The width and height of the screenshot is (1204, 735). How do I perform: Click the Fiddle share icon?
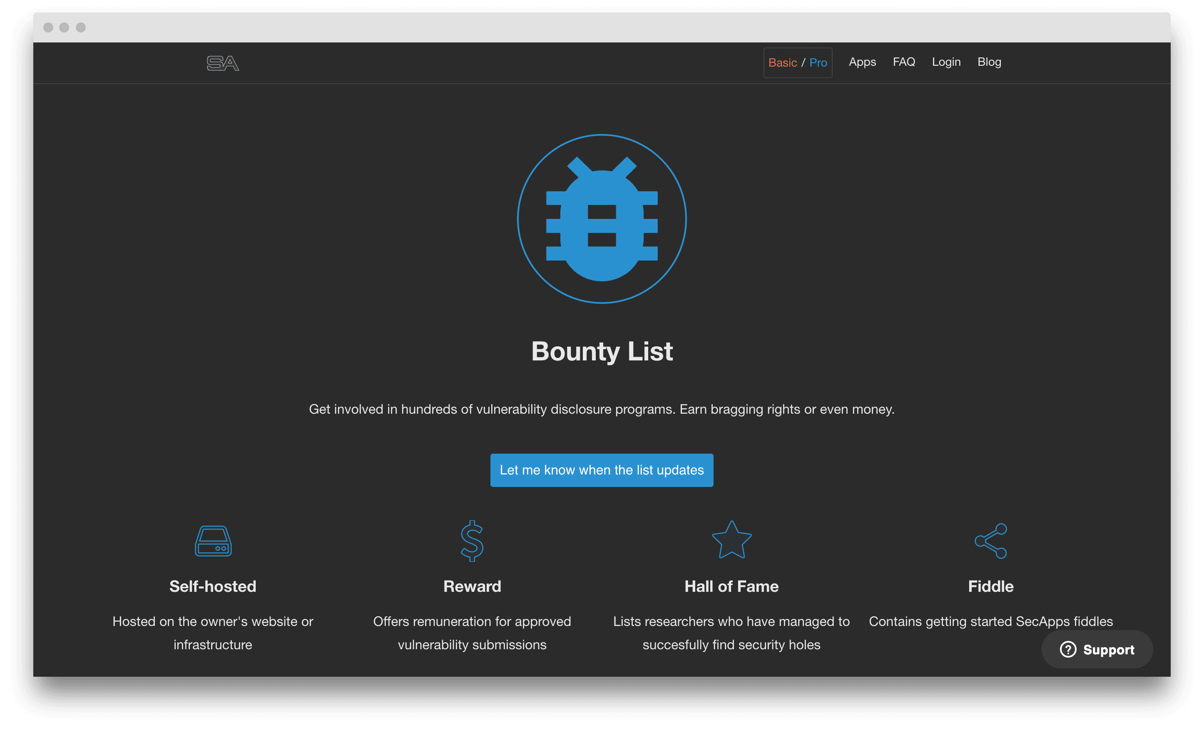(990, 541)
